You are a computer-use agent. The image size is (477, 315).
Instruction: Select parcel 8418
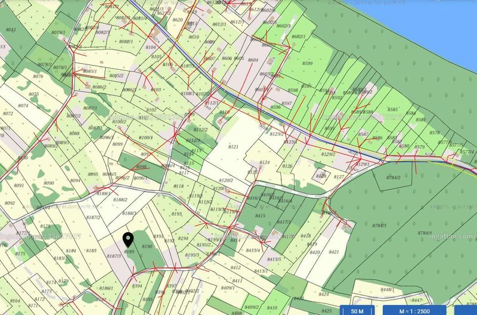click(306, 236)
